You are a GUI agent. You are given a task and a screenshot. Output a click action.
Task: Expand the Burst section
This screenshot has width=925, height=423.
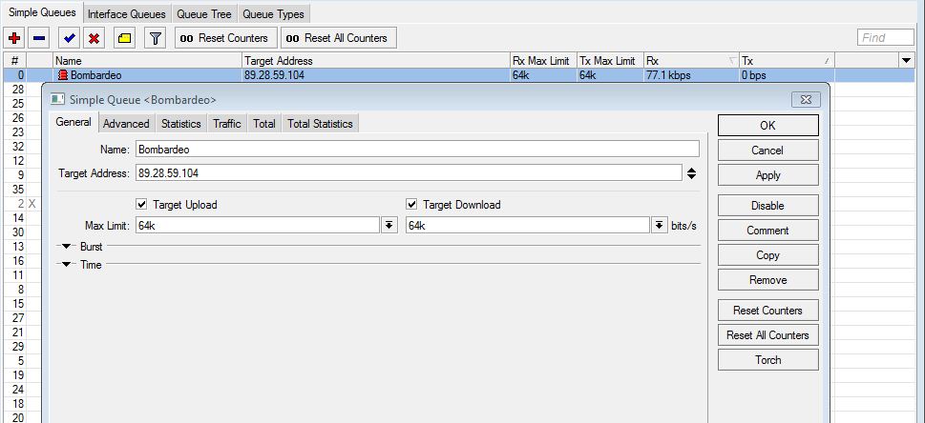pyautogui.click(x=66, y=246)
